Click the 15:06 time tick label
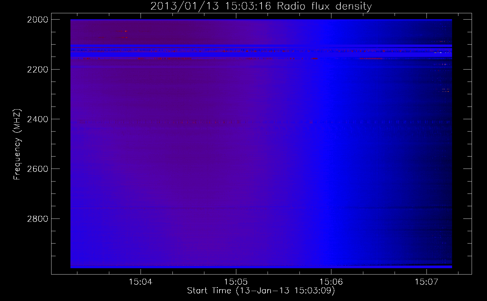The image size is (487, 301). point(331,282)
